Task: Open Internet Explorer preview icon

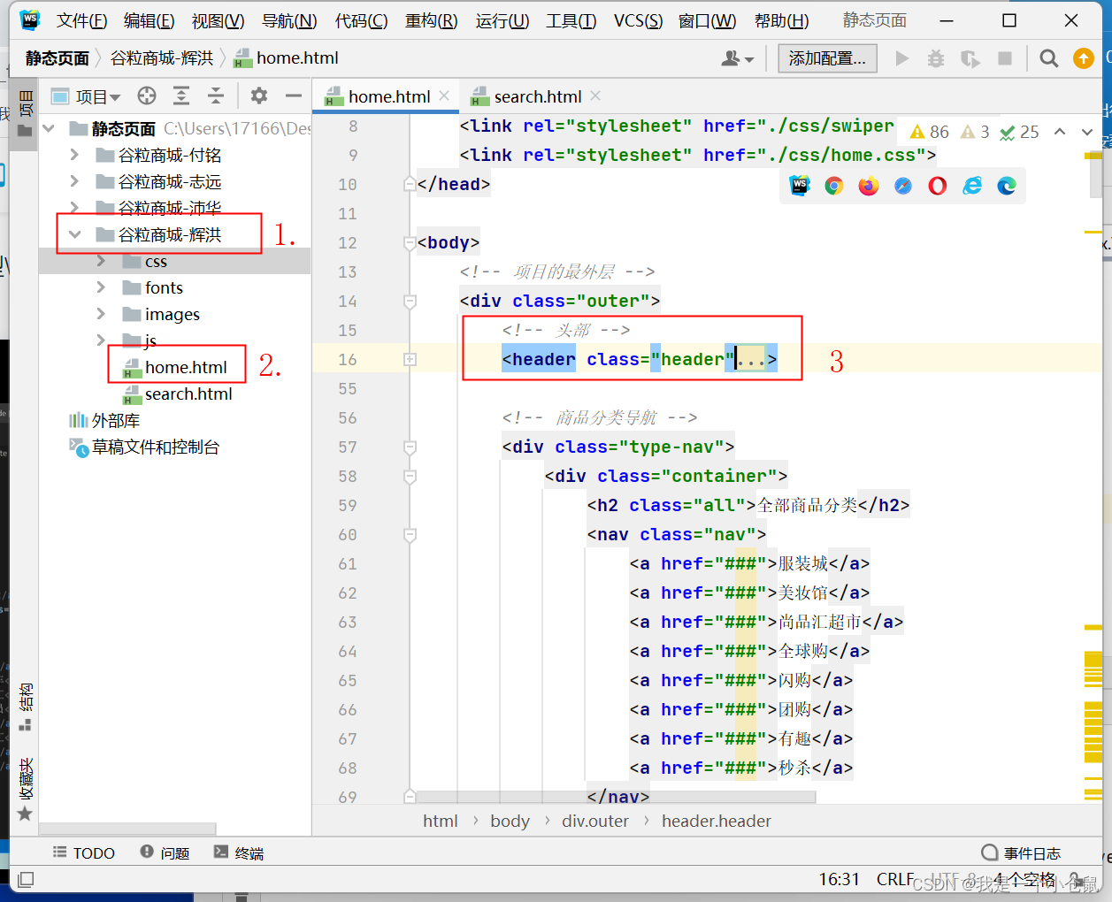Action: point(972,186)
